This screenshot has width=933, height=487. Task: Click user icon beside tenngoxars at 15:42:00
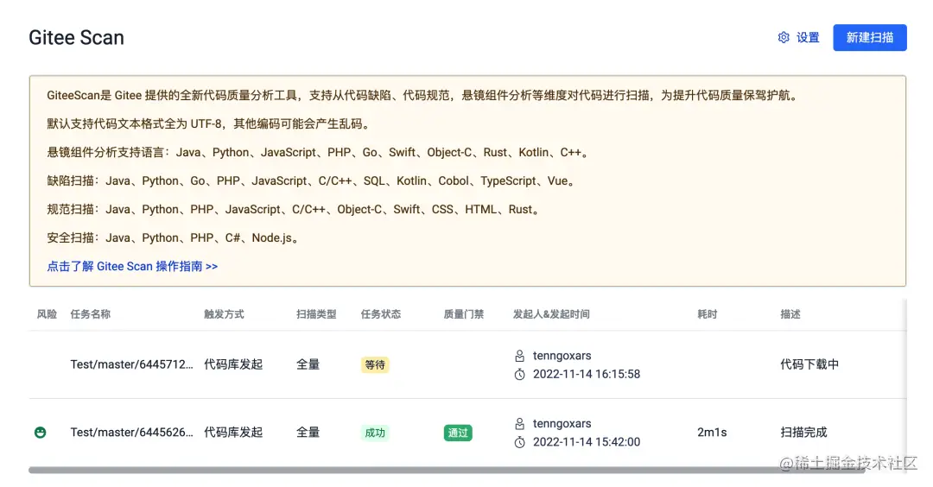click(x=519, y=423)
